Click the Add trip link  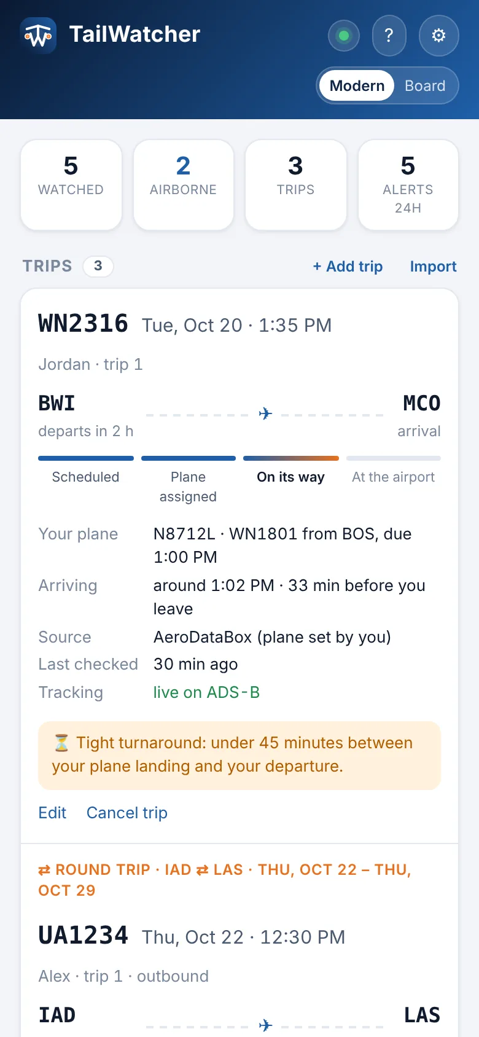pyautogui.click(x=348, y=267)
